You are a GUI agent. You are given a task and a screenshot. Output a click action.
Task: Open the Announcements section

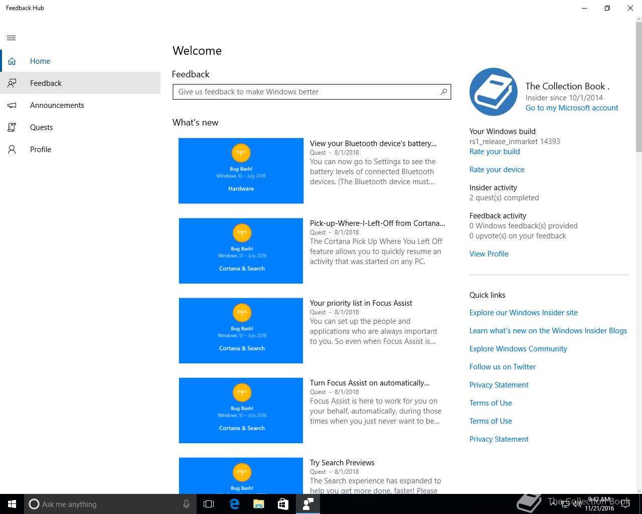80,105
